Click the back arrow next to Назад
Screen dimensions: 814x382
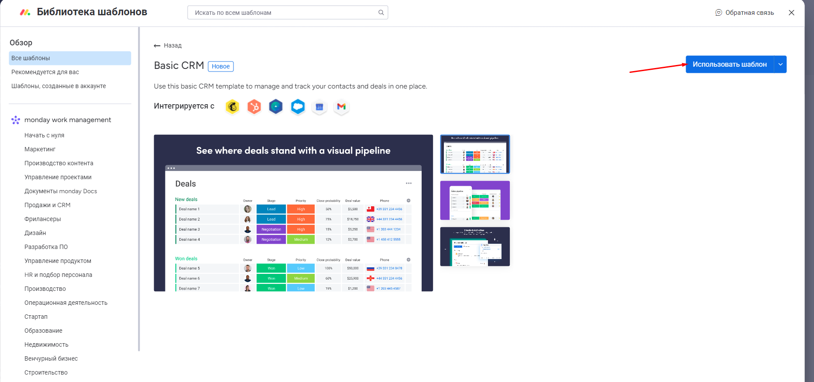157,46
